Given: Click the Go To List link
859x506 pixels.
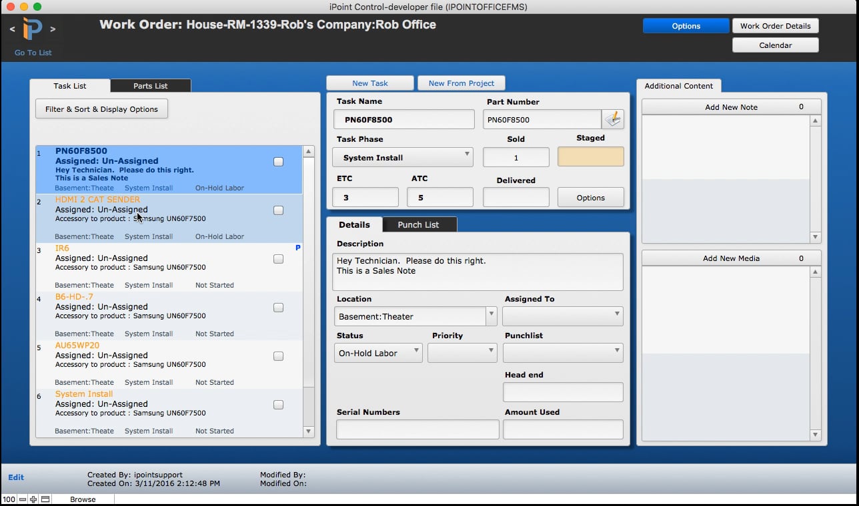Looking at the screenshot, I should pos(33,53).
